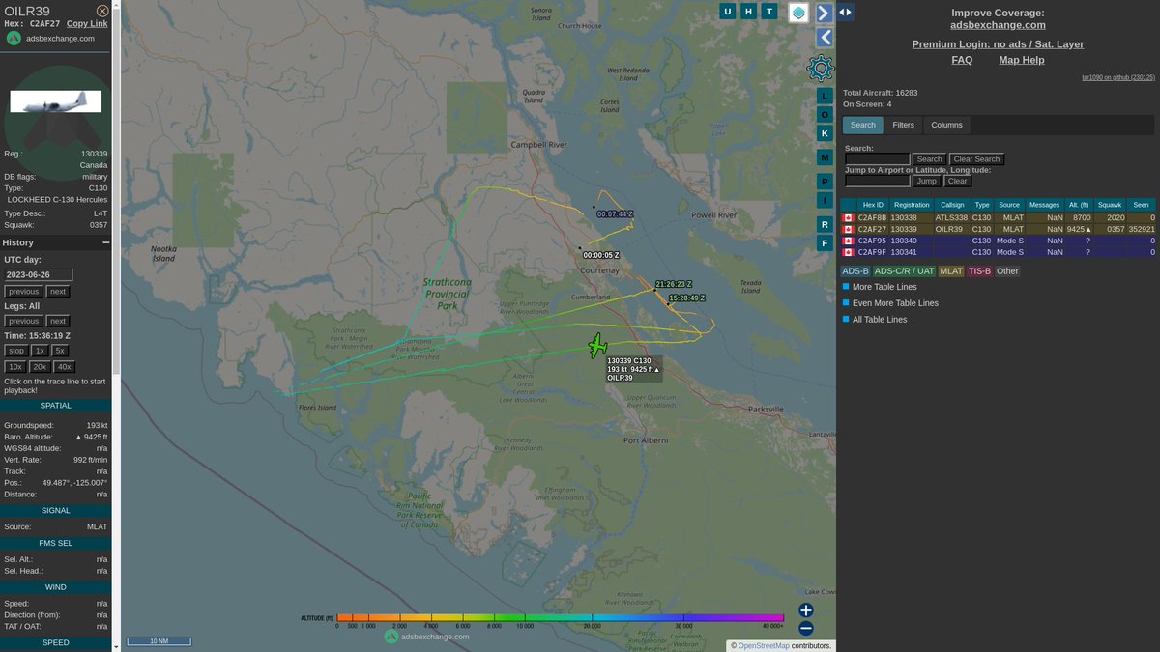1160x652 pixels.
Task: Set playback speed to 40x
Action: (x=65, y=367)
